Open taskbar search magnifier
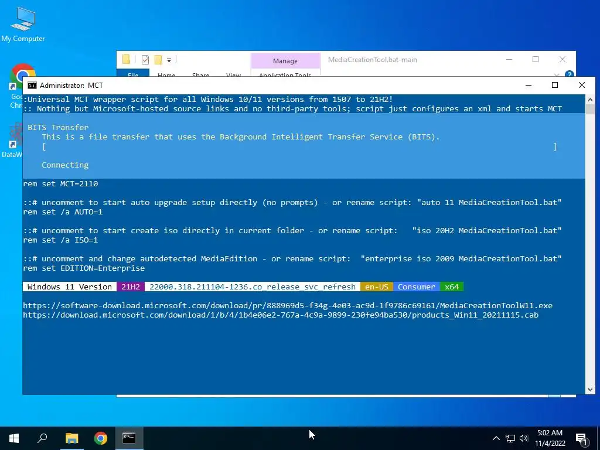The image size is (600, 450). pyautogui.click(x=42, y=438)
